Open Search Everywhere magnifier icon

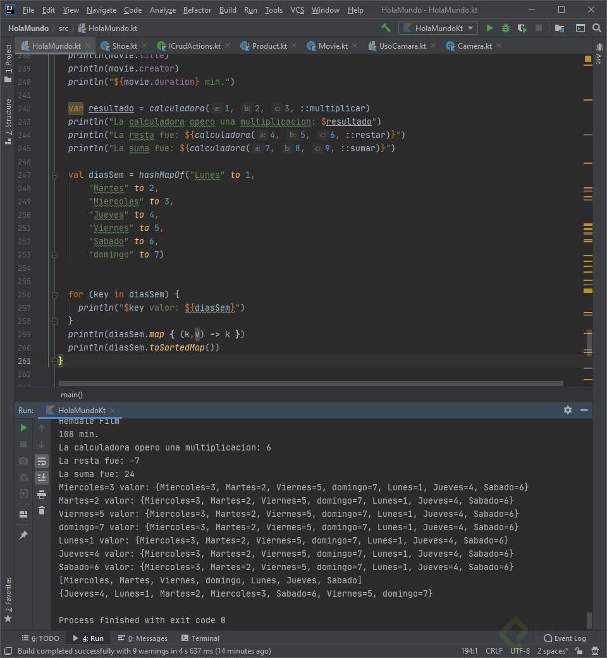(x=596, y=28)
